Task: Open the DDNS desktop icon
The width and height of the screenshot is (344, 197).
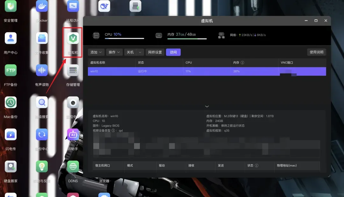Action: pos(73,167)
